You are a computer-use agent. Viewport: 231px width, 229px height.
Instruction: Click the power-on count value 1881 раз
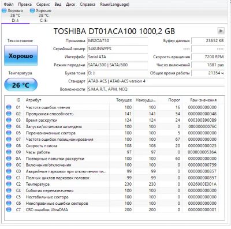click(x=208, y=65)
